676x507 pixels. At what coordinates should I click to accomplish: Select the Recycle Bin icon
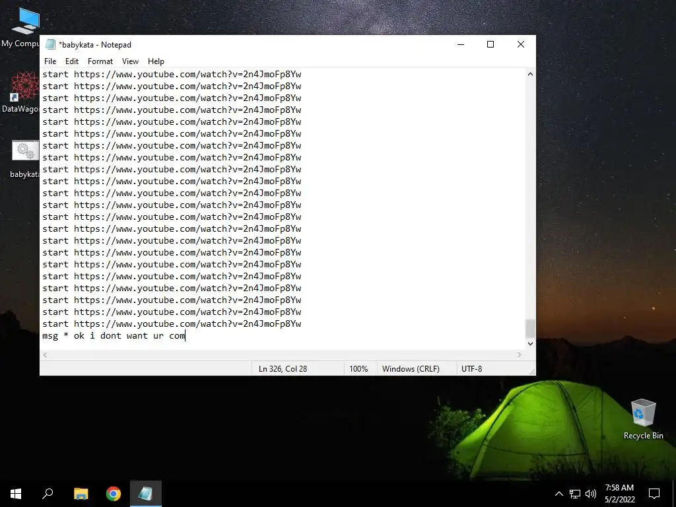pyautogui.click(x=643, y=419)
